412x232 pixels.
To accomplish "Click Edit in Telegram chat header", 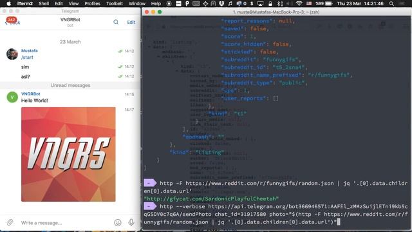I will (x=131, y=23).
